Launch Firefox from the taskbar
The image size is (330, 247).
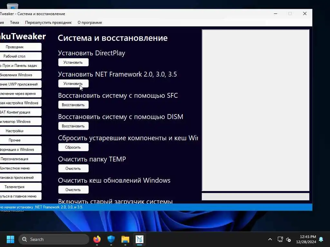coord(97,239)
